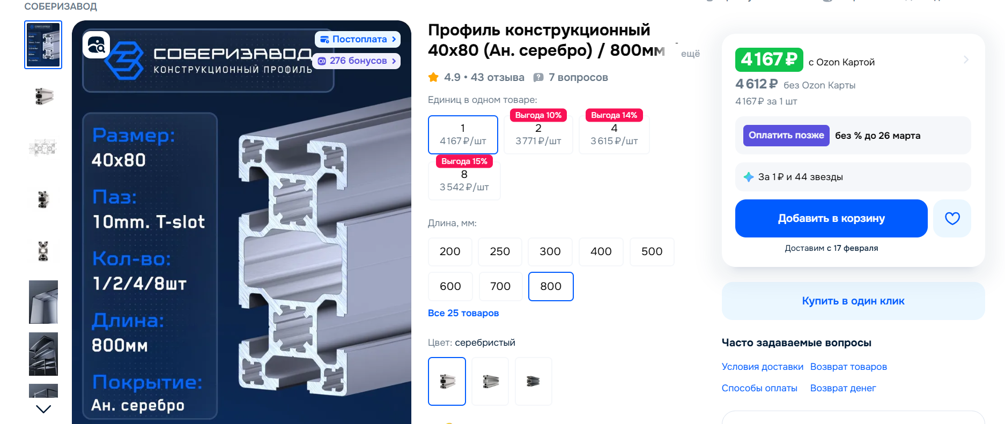Expand title with ещё link

pyautogui.click(x=690, y=54)
